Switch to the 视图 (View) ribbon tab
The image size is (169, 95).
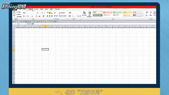pyautogui.click(x=51, y=9)
